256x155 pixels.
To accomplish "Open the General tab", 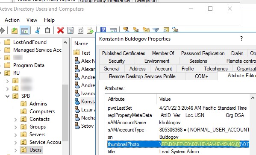I will pyautogui.click(x=112, y=68).
